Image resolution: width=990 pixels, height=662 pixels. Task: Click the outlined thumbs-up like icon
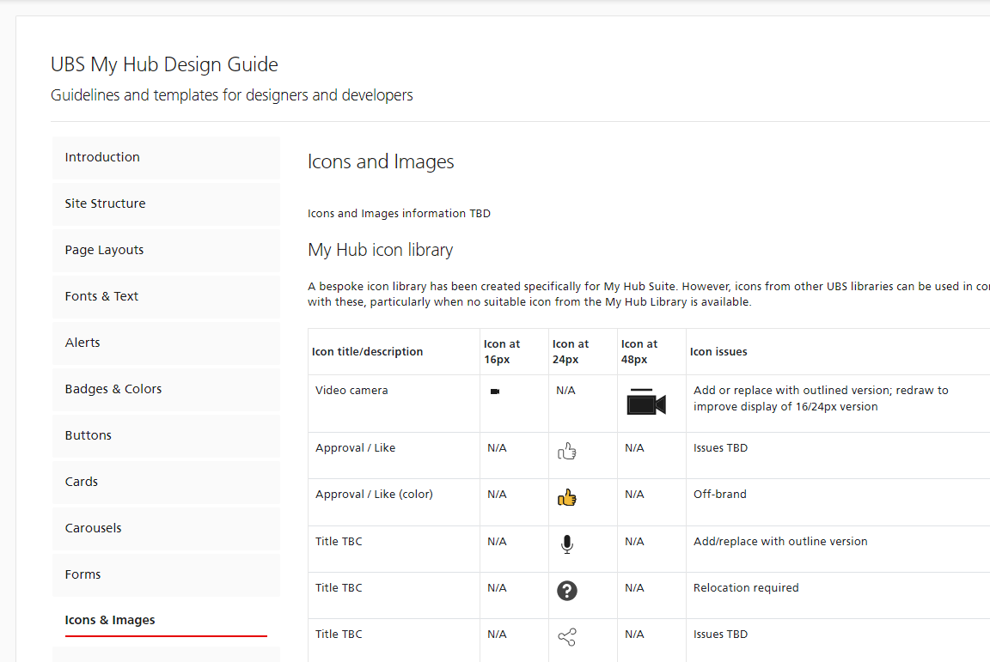click(x=566, y=451)
